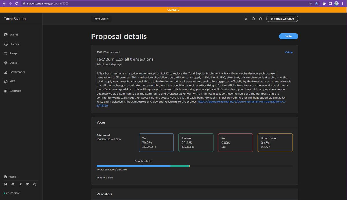Open the Terra Classic network selector
The height and width of the screenshot is (200, 347).
pyautogui.click(x=101, y=18)
